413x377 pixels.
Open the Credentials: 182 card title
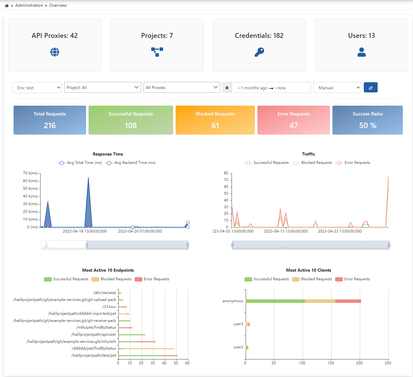pyautogui.click(x=259, y=35)
